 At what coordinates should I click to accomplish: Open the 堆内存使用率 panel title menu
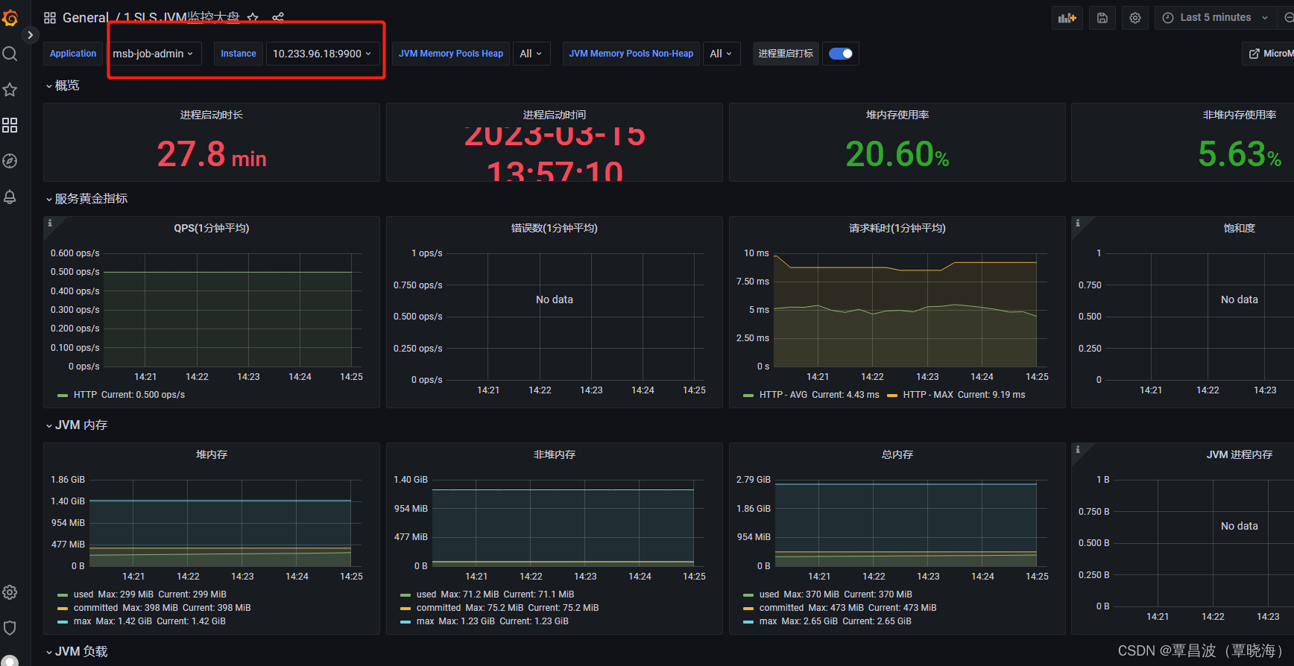897,115
